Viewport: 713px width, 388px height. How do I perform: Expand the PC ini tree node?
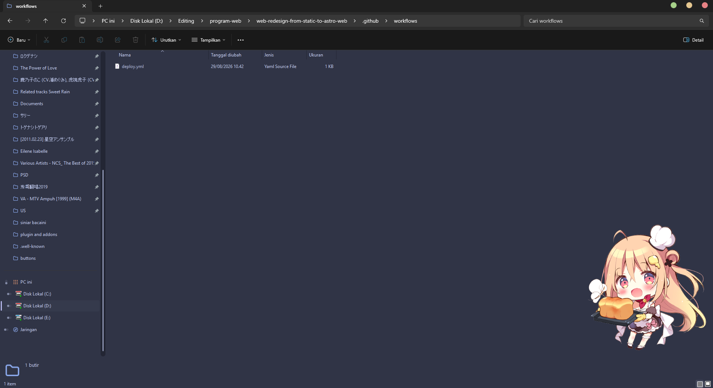[x=6, y=282]
